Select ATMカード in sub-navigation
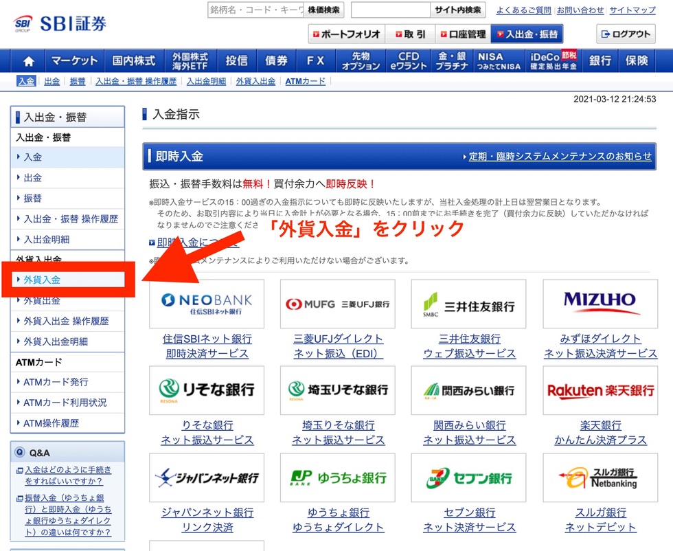Image resolution: width=673 pixels, height=551 pixels. click(305, 81)
